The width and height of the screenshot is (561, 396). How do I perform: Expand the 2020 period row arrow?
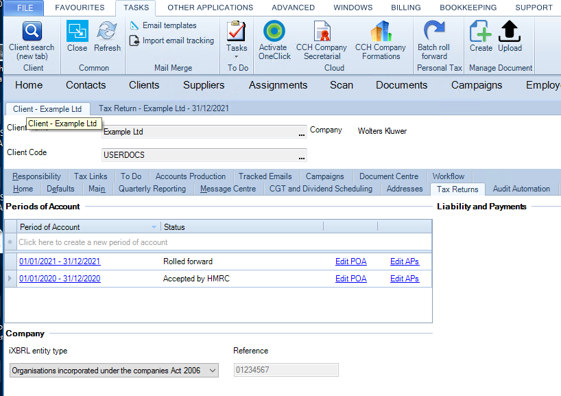point(10,279)
